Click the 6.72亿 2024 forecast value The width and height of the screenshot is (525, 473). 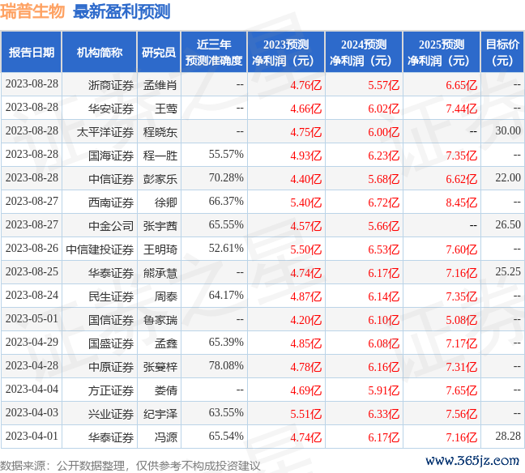384,202
